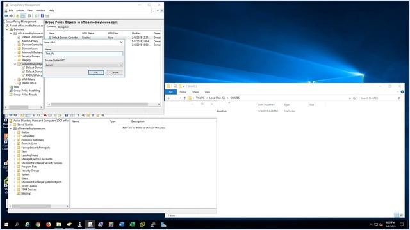This screenshot has width=410, height=230.
Task: Close the New GPO dialog with X
Action: [x=121, y=42]
